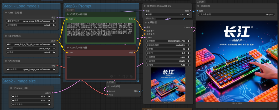Decrease CFG value with left arrow
Viewport: 279px width, 110px height.
click(x=147, y=53)
